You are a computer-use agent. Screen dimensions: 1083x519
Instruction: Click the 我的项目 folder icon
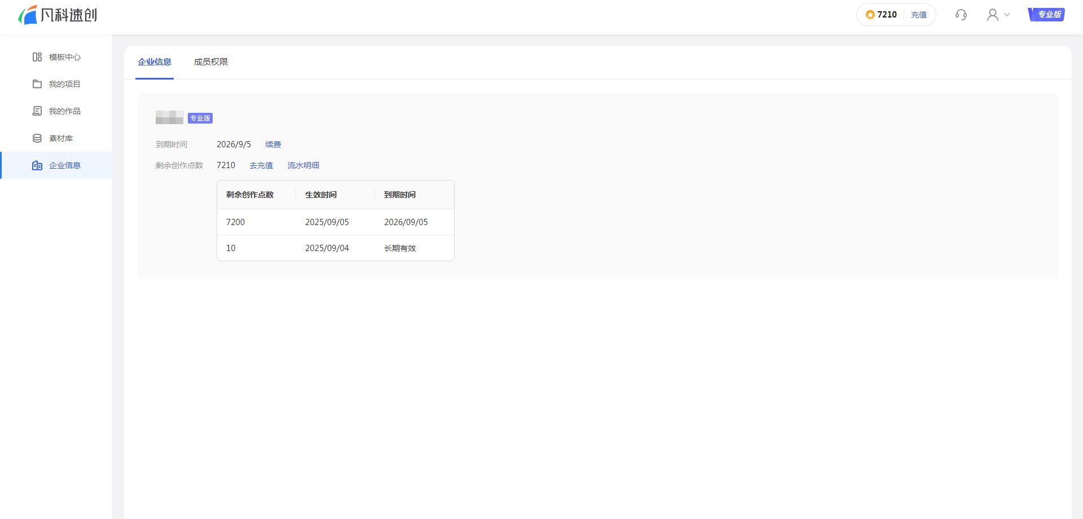[37, 84]
